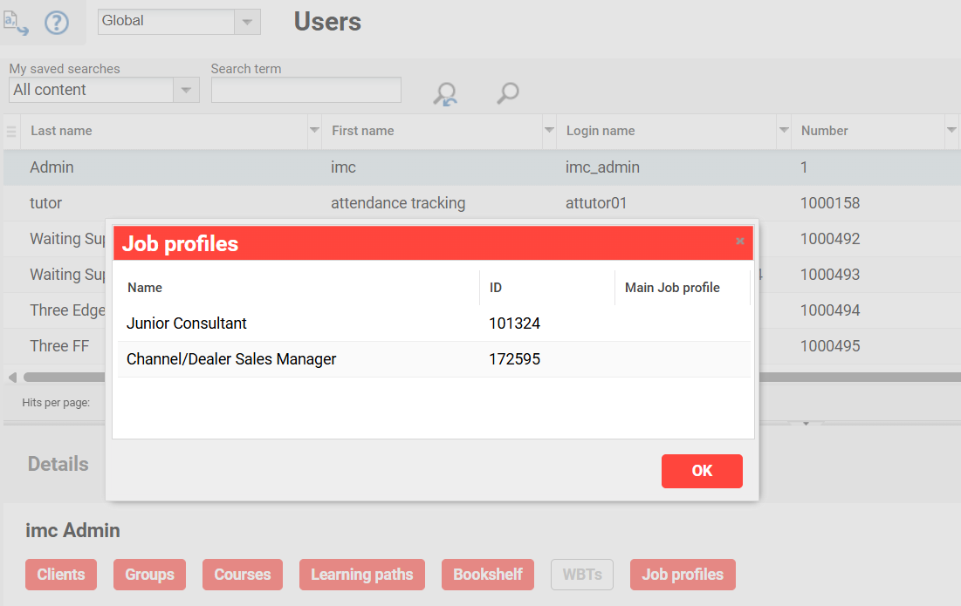
Task: Open the Number column filter arrow
Action: tap(951, 131)
